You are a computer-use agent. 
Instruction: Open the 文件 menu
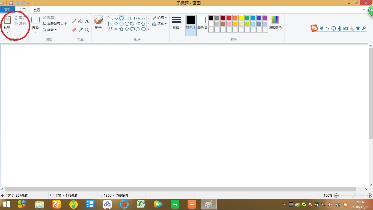(8, 10)
